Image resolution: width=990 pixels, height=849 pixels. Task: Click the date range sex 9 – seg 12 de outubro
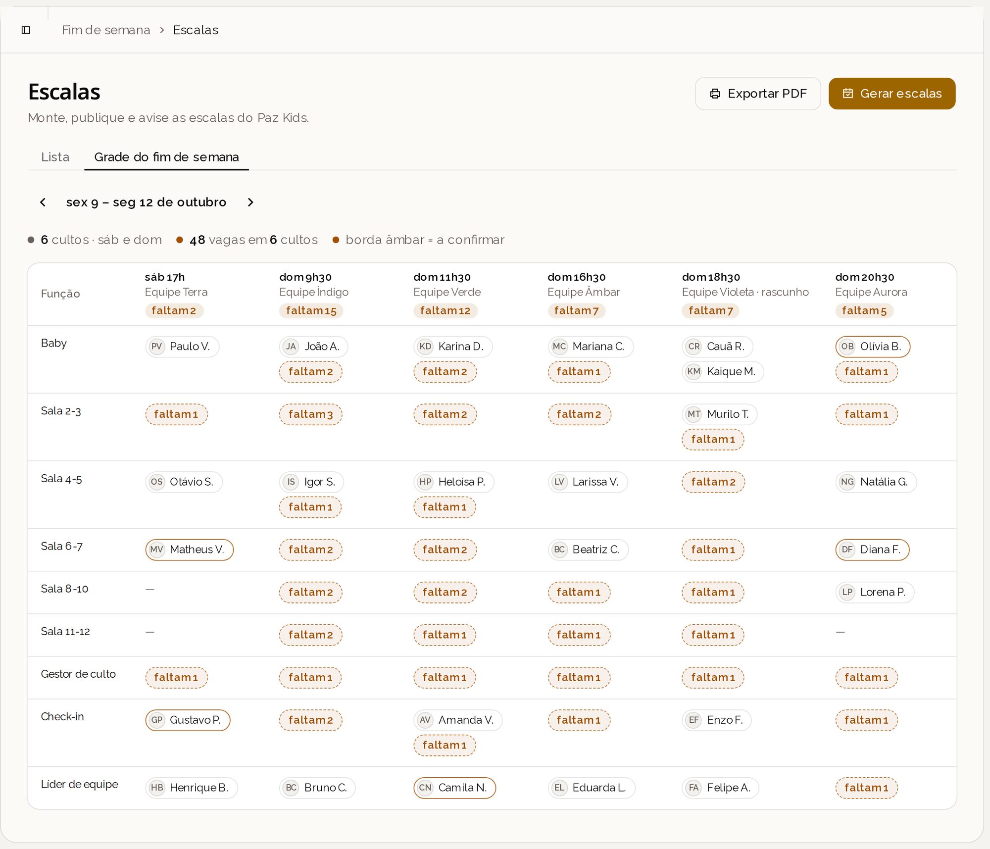point(146,202)
